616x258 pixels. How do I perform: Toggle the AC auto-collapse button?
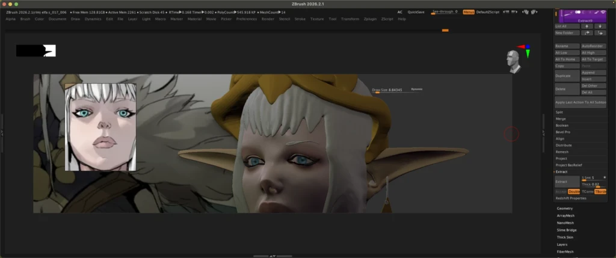399,12
